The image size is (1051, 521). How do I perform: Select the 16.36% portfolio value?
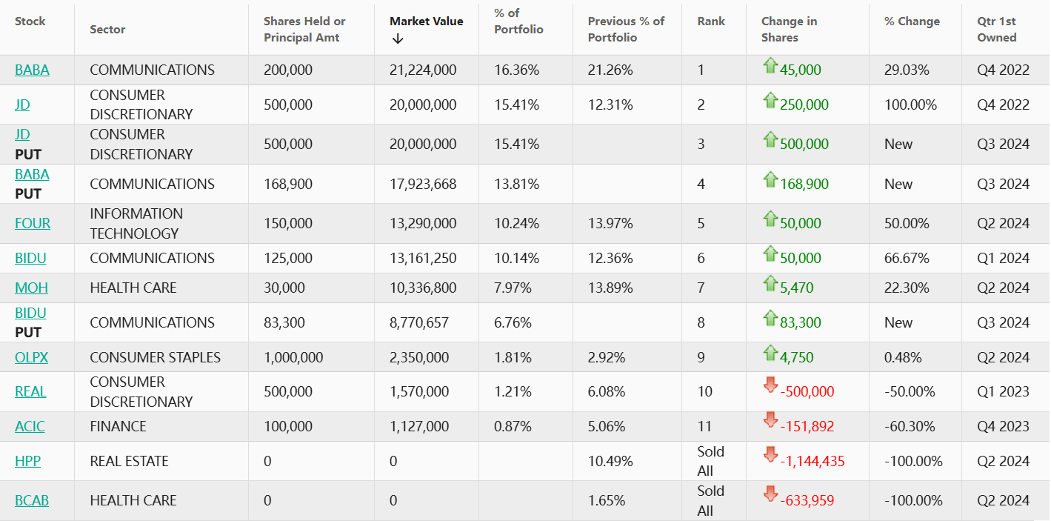[516, 70]
